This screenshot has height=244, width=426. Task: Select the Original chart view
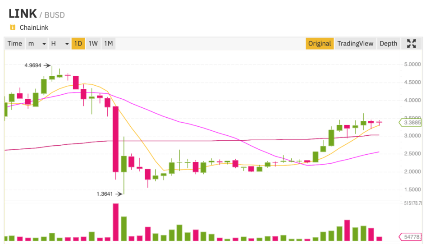pyautogui.click(x=320, y=43)
